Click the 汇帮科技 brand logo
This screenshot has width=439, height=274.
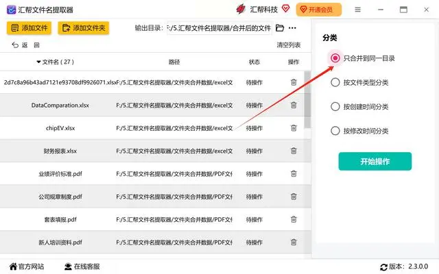(241, 10)
